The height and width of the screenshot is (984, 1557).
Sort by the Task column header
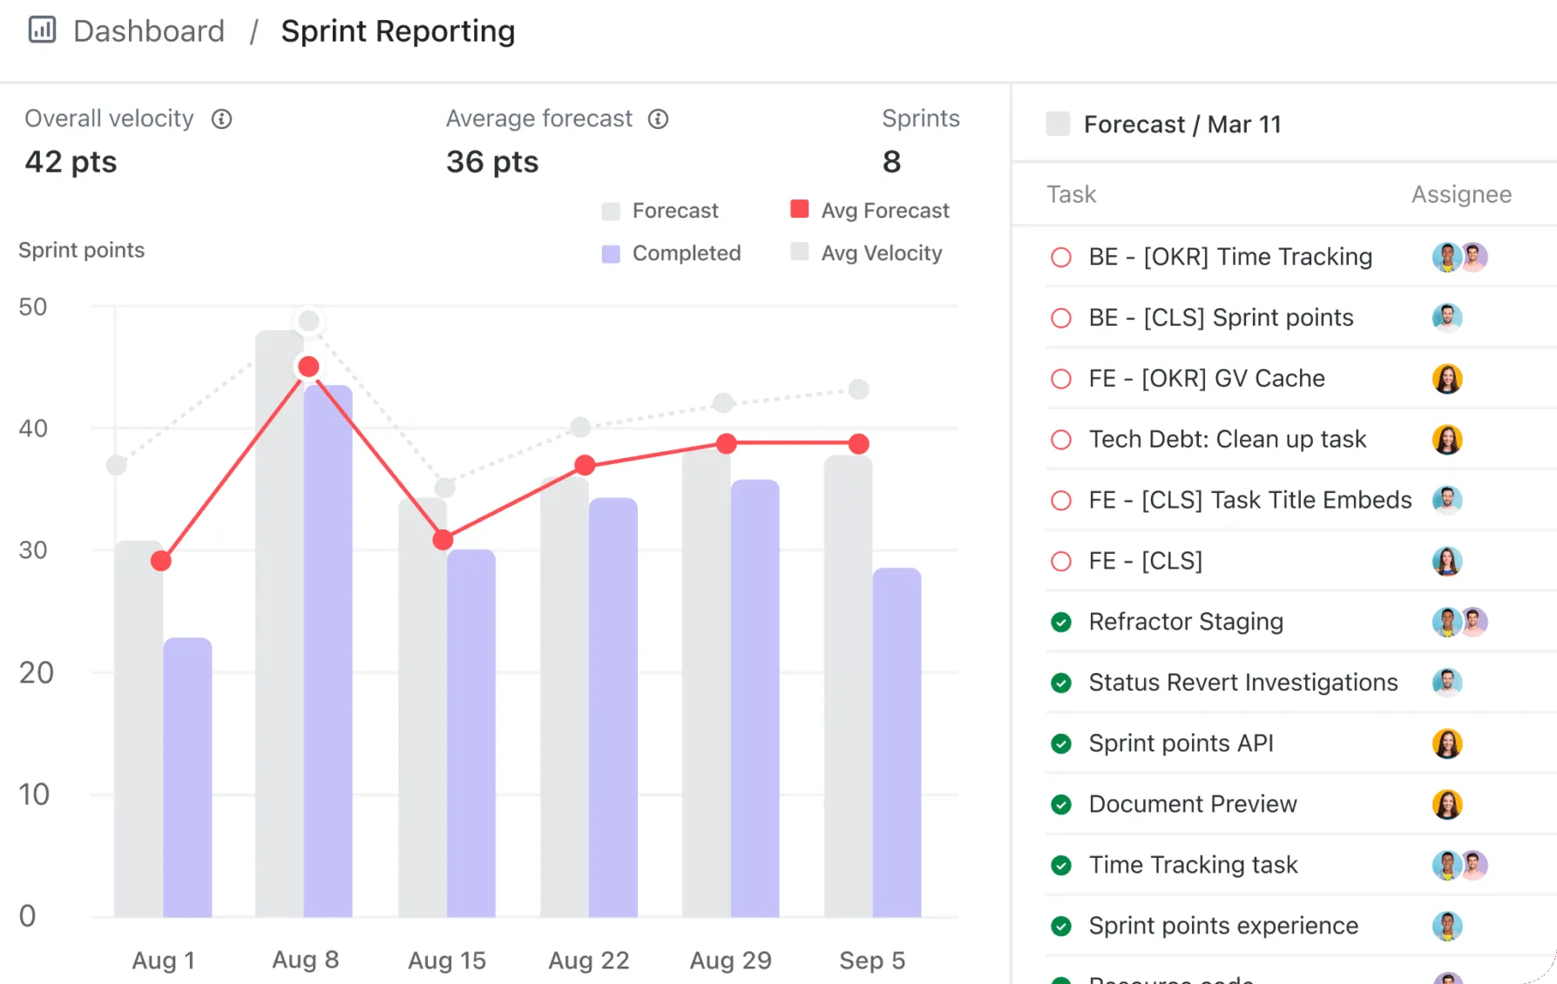point(1071,194)
